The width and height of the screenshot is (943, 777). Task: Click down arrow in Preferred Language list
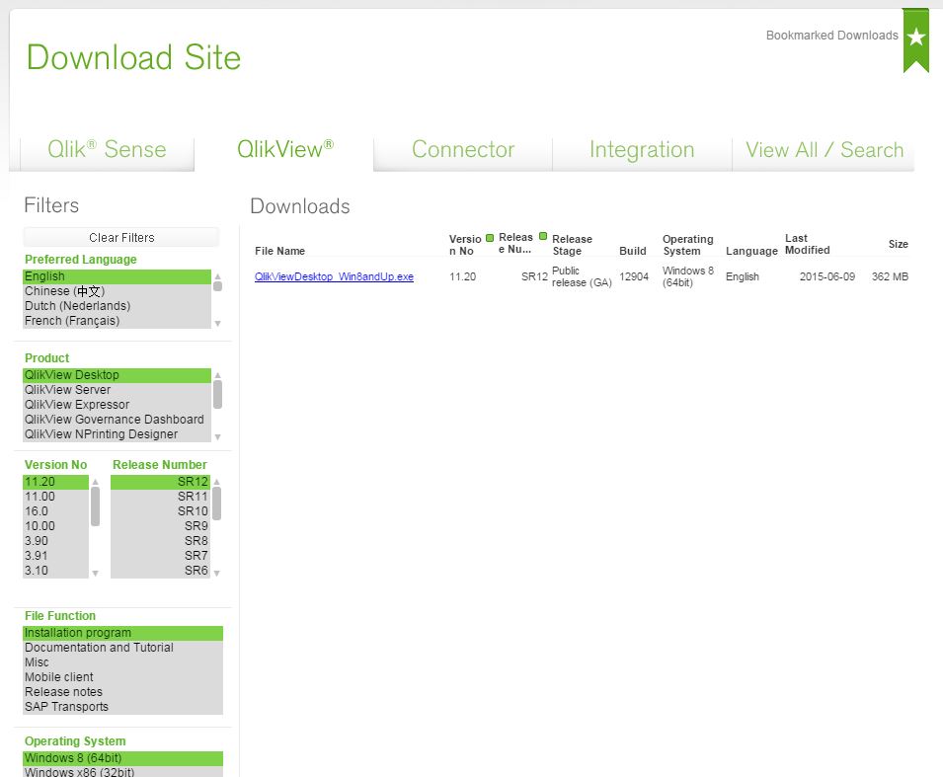point(217,324)
